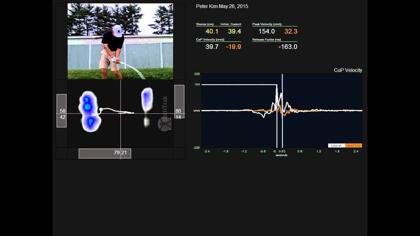Click the left foot pressure map
420x236 pixels.
tap(89, 111)
